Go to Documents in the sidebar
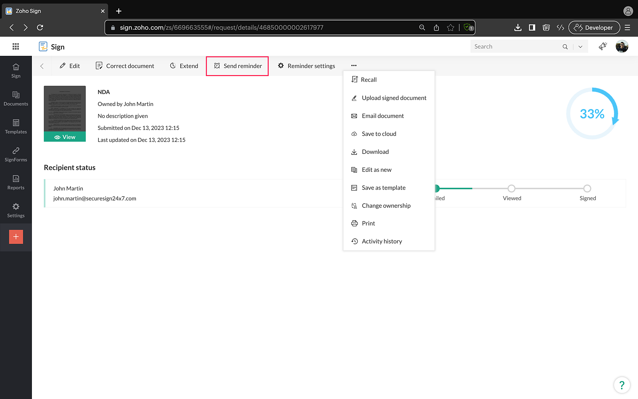The image size is (638, 399). pos(16,98)
